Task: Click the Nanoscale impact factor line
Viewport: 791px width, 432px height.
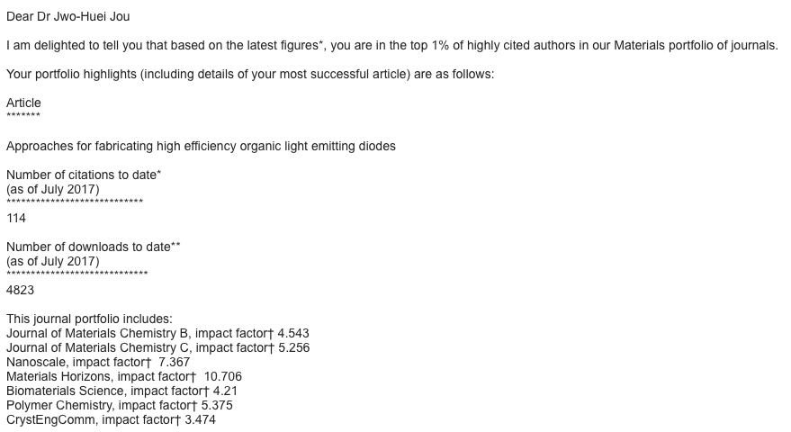Action: click(98, 363)
